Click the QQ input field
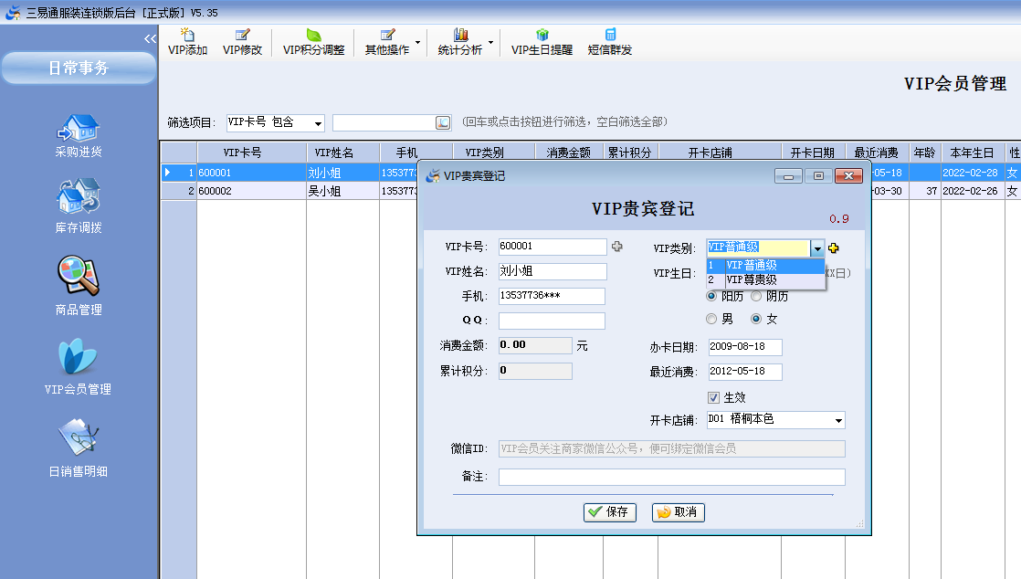The height and width of the screenshot is (579, 1021). [552, 321]
